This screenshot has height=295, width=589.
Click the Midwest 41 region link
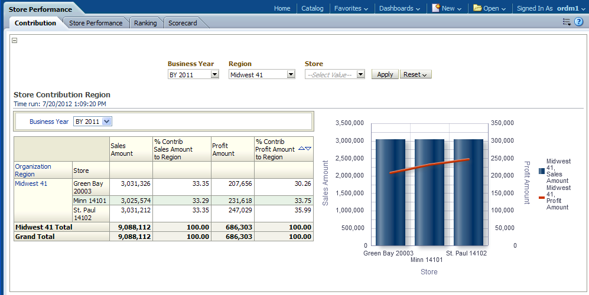point(31,183)
